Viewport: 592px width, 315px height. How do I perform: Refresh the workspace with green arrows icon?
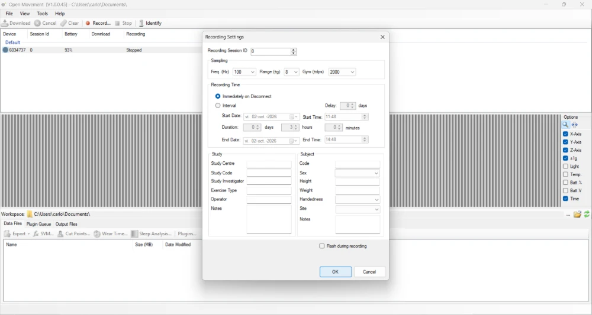coord(587,215)
